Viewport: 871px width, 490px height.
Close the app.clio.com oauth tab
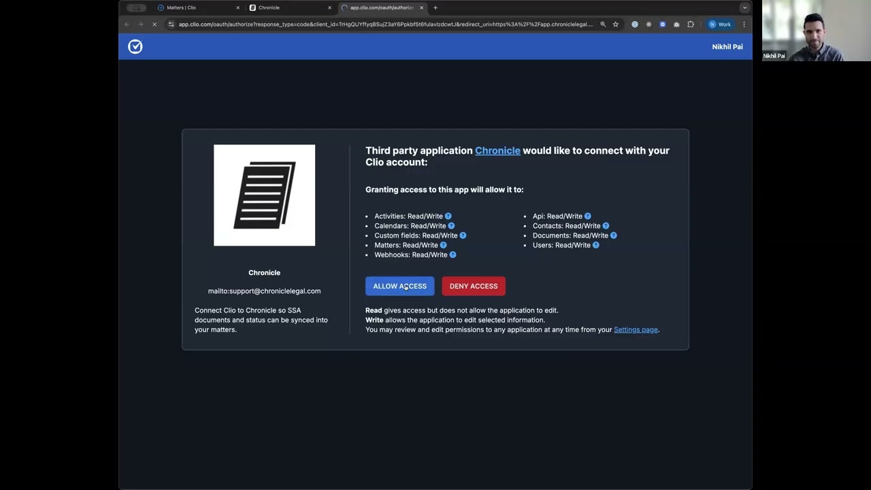[x=421, y=7]
